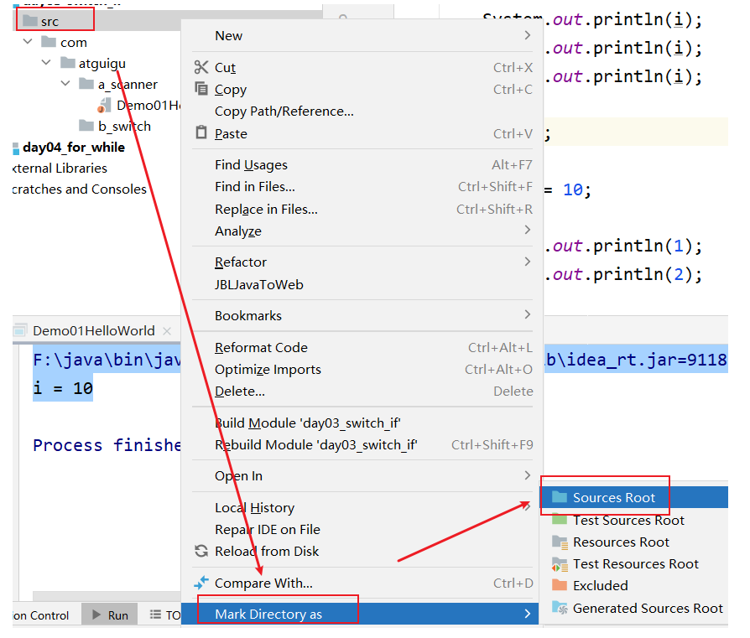750x638 pixels.
Task: Switch to the Demo01HelloWorld run tab
Action: pyautogui.click(x=93, y=330)
